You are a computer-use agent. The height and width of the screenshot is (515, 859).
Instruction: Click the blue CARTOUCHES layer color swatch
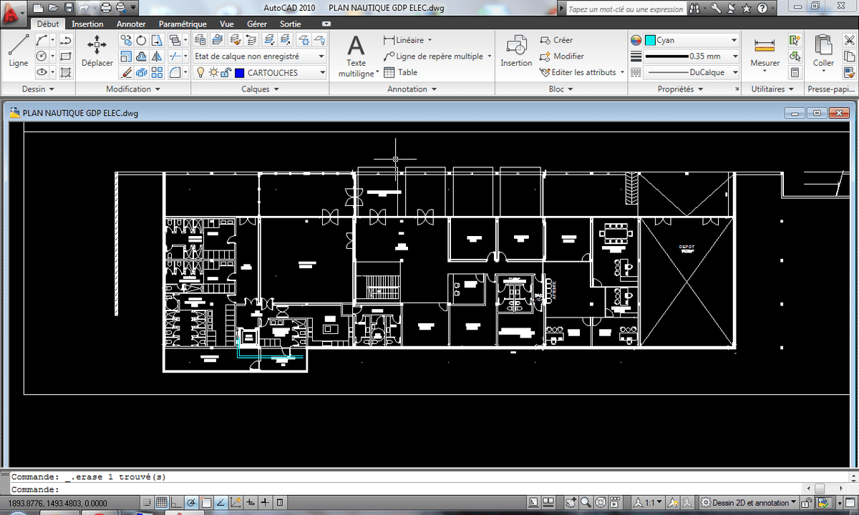coord(239,72)
